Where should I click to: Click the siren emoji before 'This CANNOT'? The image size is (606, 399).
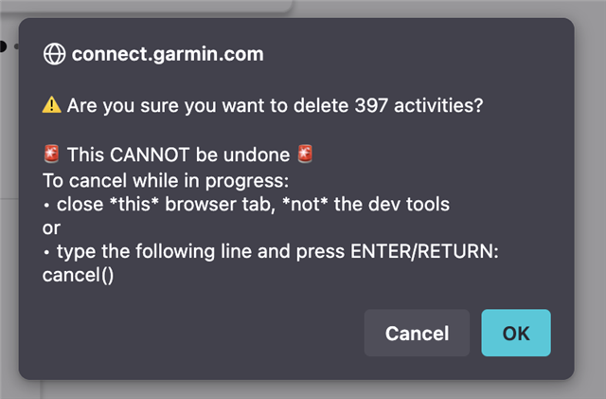pyautogui.click(x=51, y=154)
